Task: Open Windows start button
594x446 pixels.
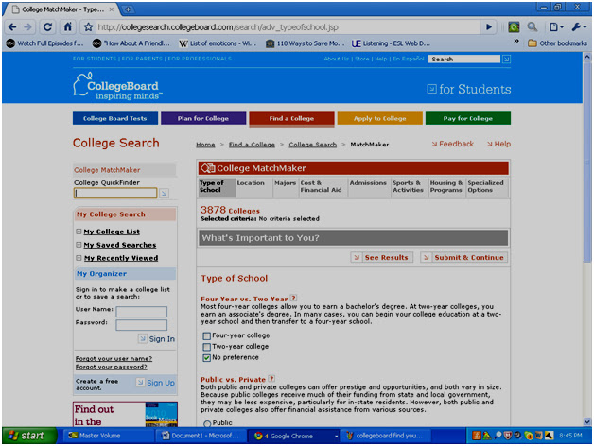Action: [x=29, y=436]
